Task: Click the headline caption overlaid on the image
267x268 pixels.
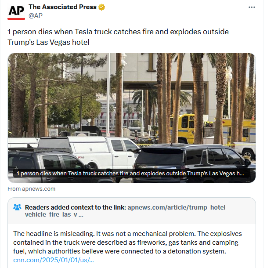Action: coord(130,174)
